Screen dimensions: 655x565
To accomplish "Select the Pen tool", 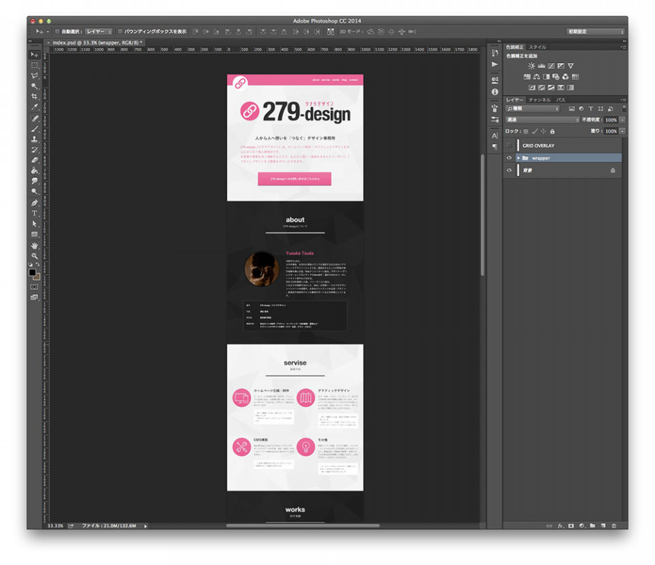I will (34, 203).
